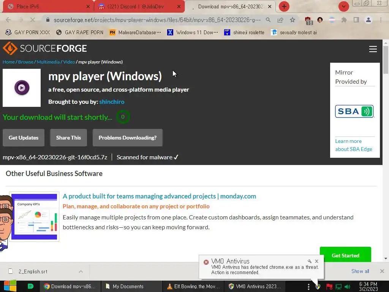Image resolution: width=389 pixels, height=292 pixels.
Task: Open the Extensions puzzle piece menu
Action: 344,20
